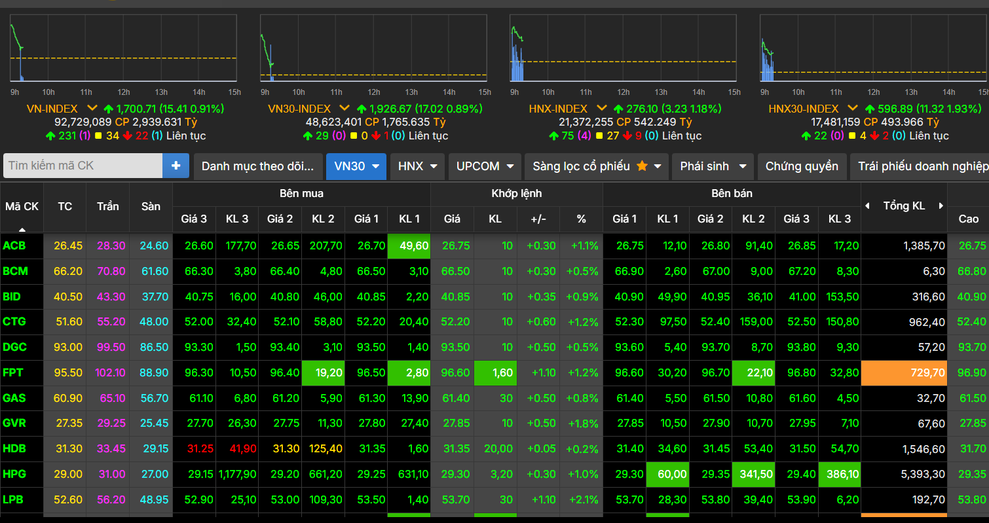Click right arrow beside Tổng KL header
Screen dimensions: 989x523
click(x=941, y=206)
